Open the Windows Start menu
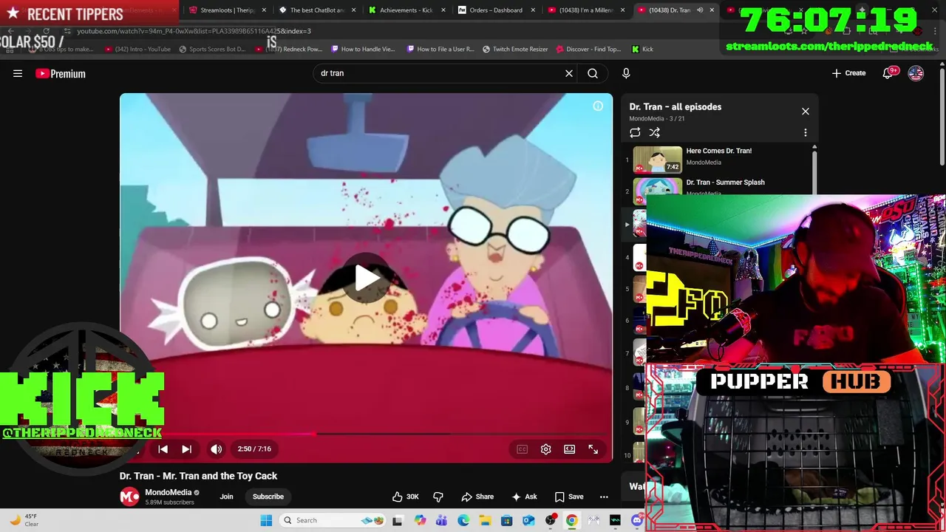 point(266,520)
